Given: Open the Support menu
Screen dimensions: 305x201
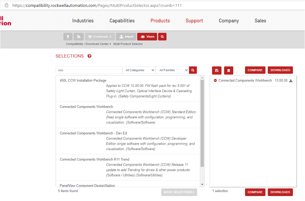Looking at the screenshot, I should [x=194, y=21].
